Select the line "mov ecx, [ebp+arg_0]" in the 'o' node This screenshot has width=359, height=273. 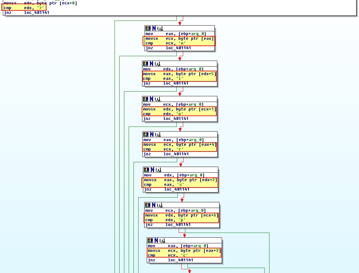tap(173, 105)
